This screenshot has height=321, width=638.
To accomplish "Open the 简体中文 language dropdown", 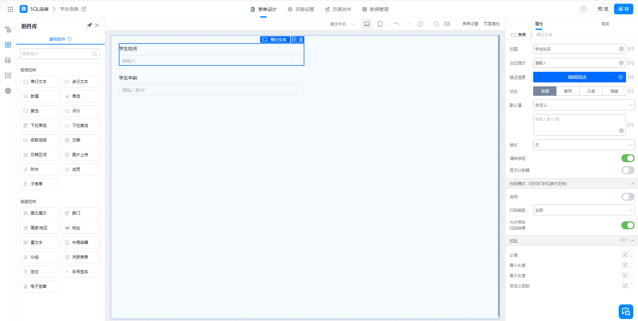I will click(342, 24).
